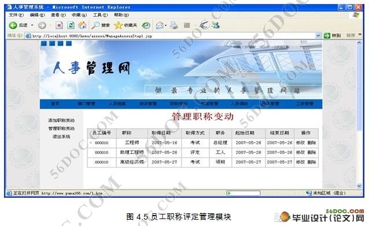Open the Forward button history dropdown arrow
The image size is (369, 226).
point(50,25)
